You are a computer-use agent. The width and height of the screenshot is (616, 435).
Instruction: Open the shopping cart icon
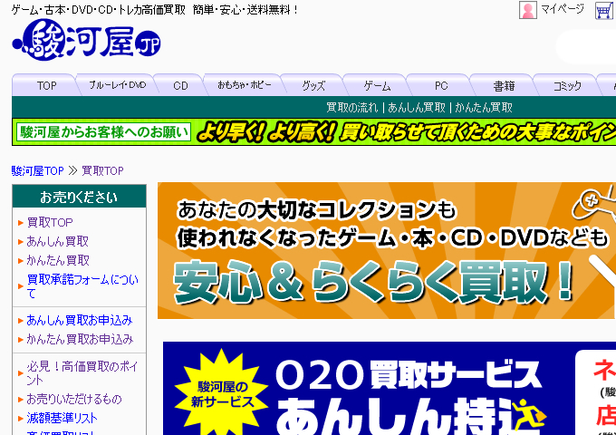[x=604, y=10]
